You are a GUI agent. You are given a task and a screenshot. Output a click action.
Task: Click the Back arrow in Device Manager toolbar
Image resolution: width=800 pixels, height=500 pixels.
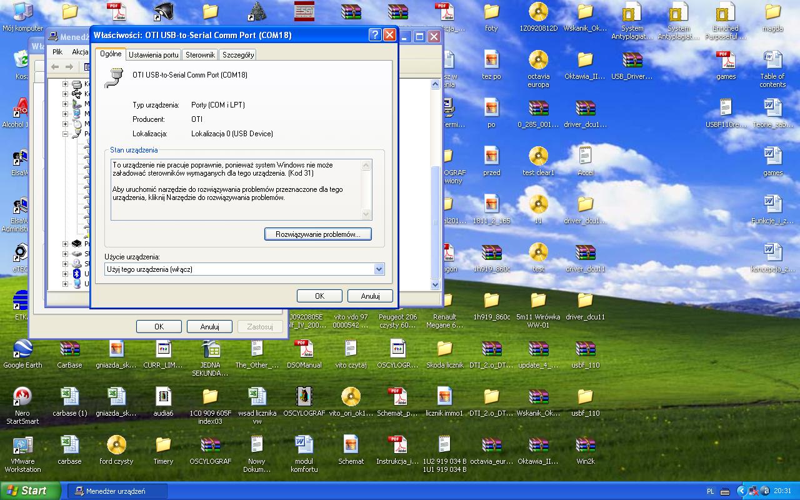55,67
